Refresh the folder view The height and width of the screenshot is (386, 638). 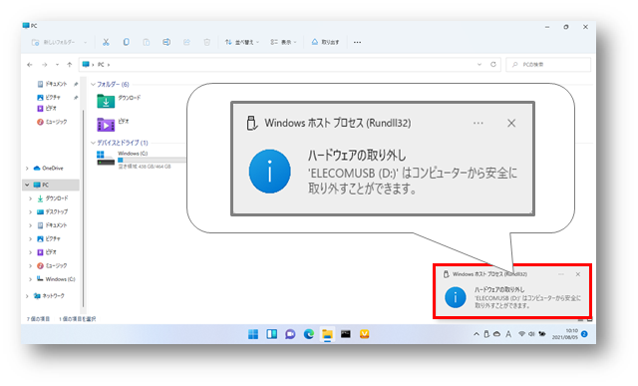click(x=493, y=64)
